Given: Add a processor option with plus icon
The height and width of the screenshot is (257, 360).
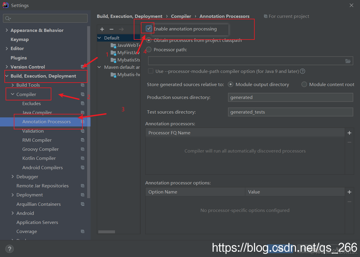Looking at the screenshot, I should pos(349,192).
